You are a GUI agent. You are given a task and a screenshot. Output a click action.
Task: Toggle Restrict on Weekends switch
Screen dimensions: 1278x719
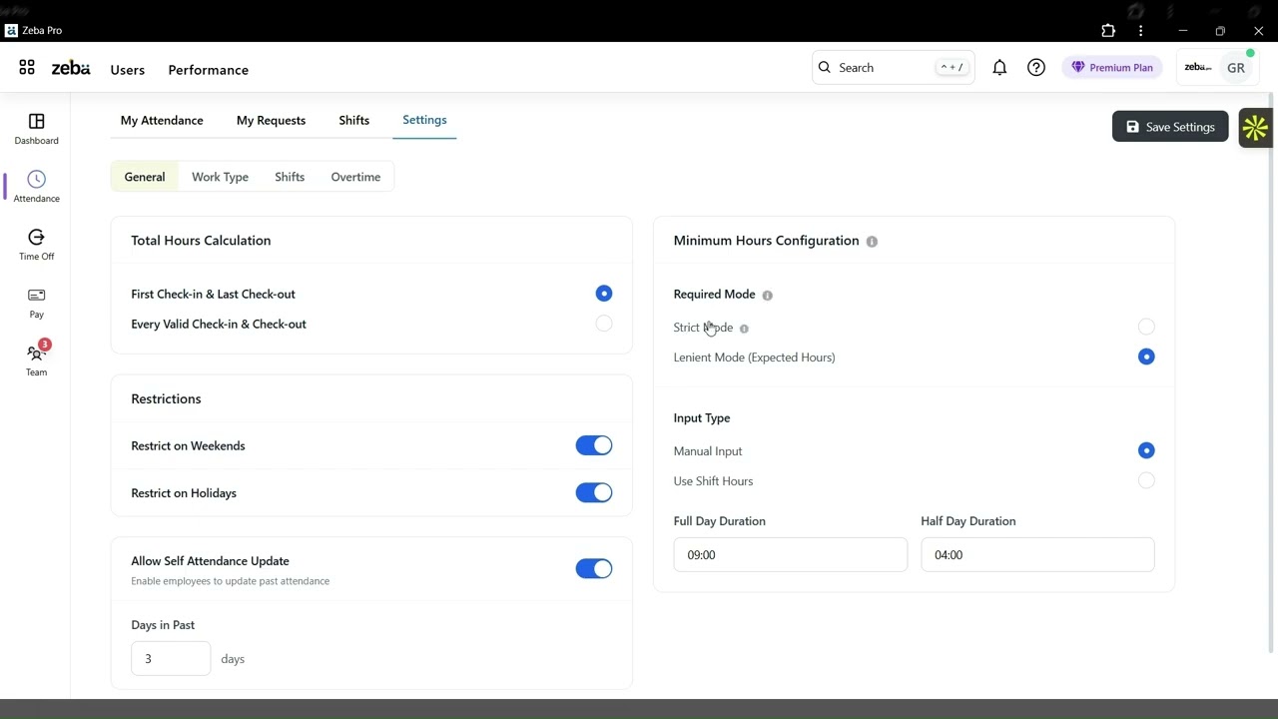[x=594, y=445]
